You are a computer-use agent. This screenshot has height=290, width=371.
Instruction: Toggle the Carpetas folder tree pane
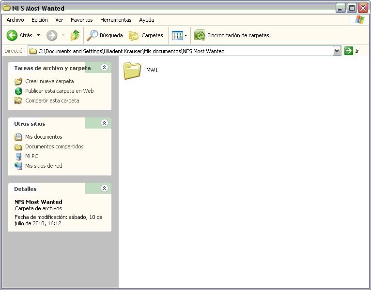[146, 35]
